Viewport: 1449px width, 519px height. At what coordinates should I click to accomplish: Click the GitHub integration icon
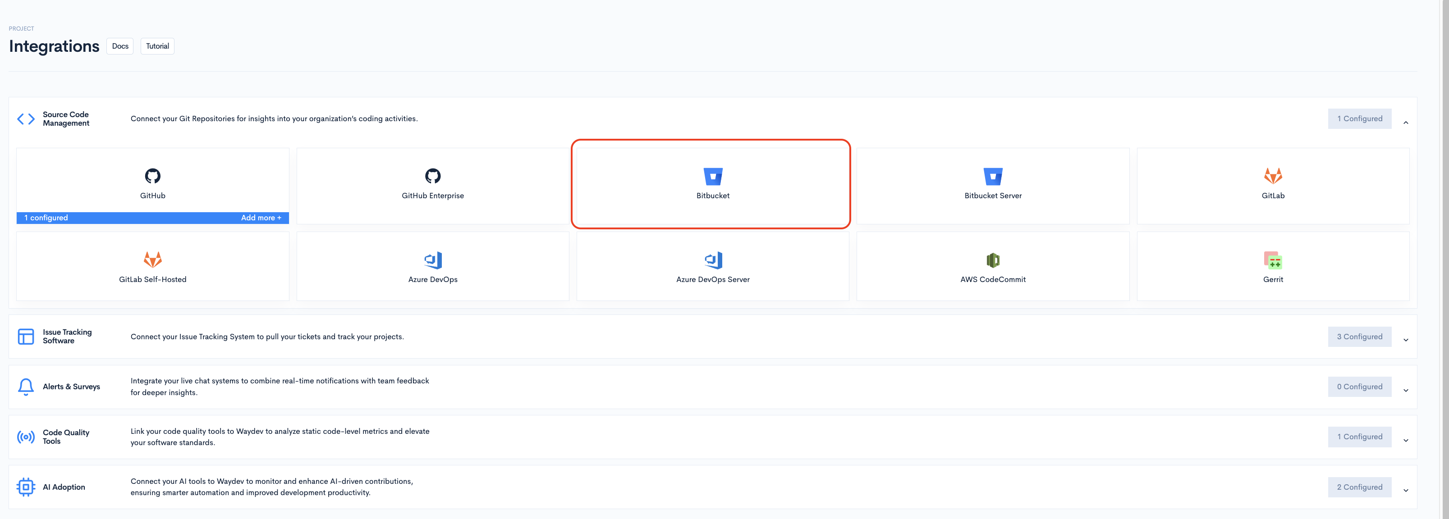(152, 176)
